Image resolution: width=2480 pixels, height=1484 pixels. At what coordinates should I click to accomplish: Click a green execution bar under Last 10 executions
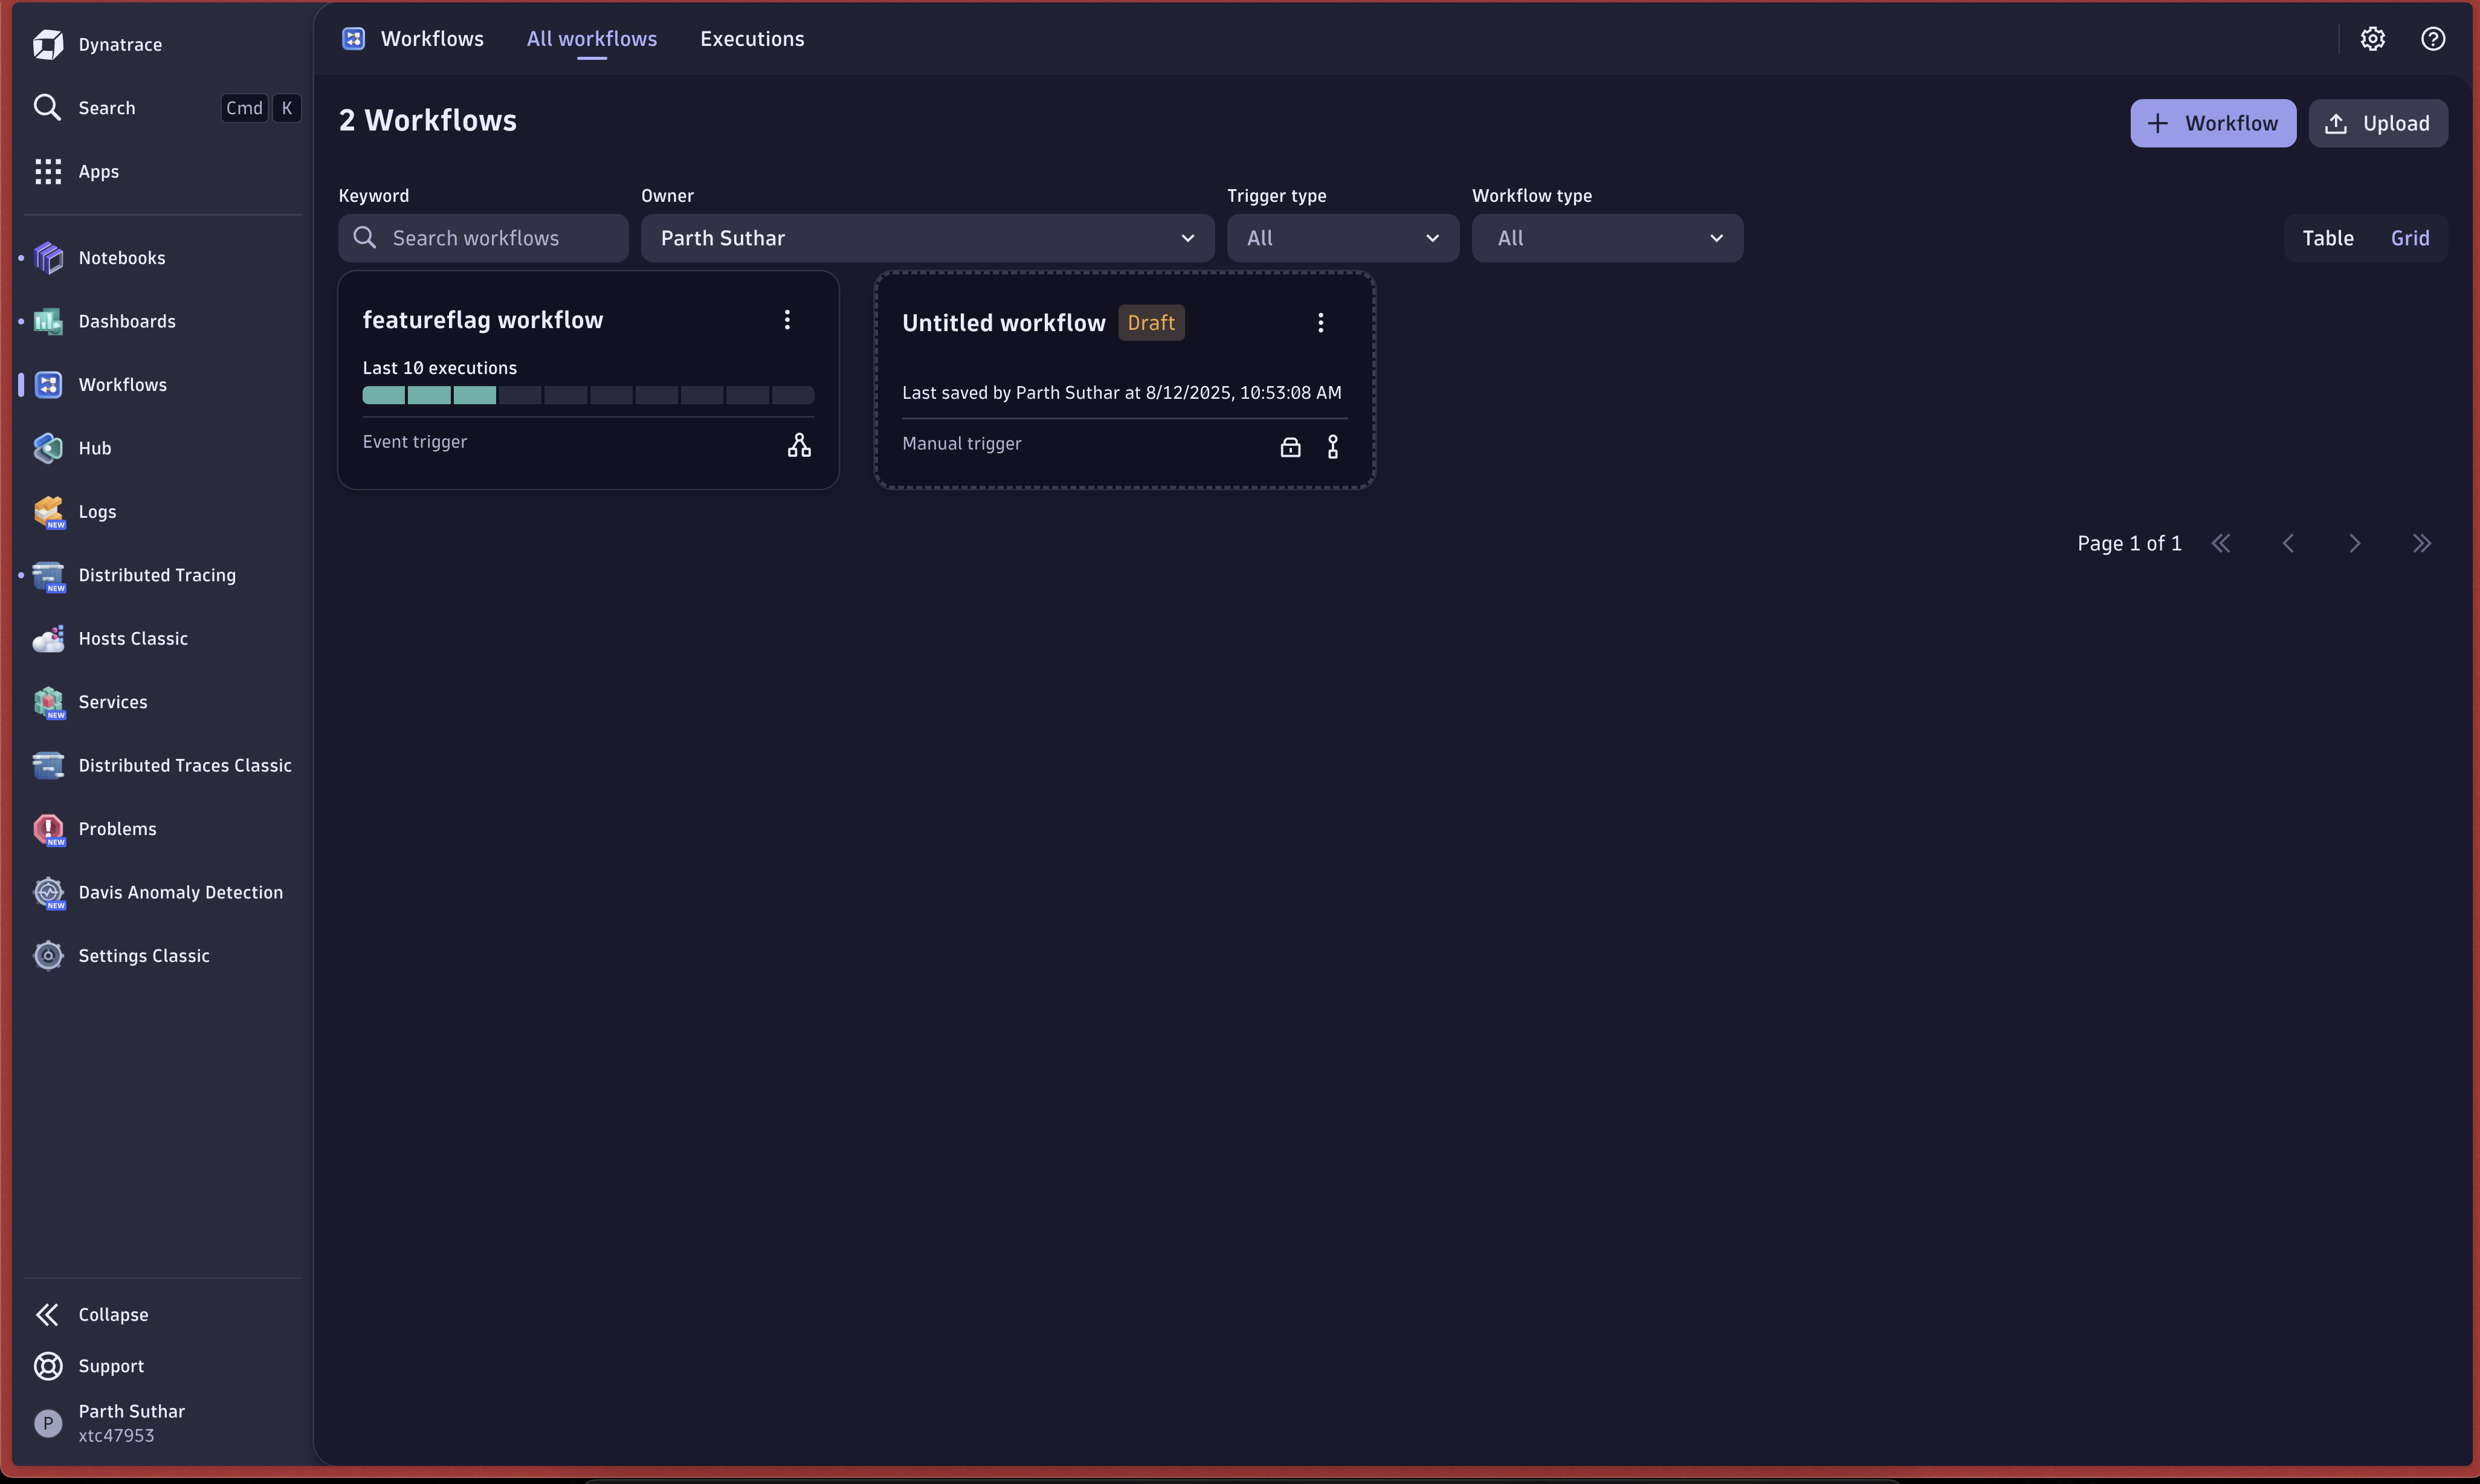click(383, 395)
